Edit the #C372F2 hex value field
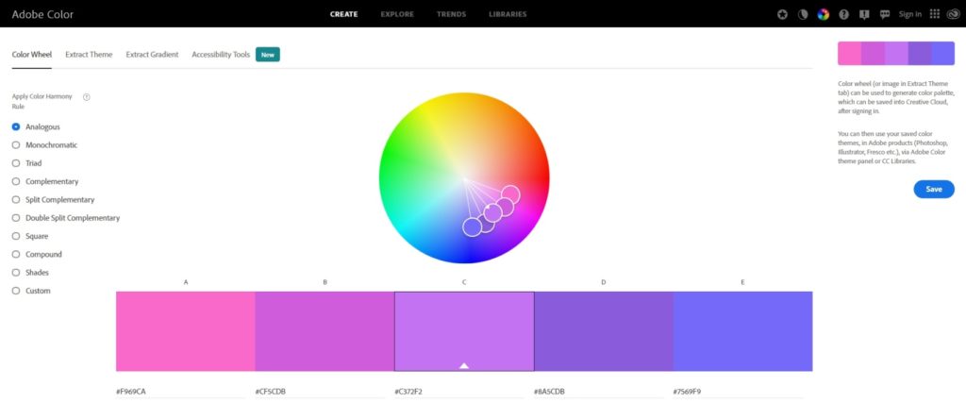Screen dimensions: 966x403 tap(459, 392)
